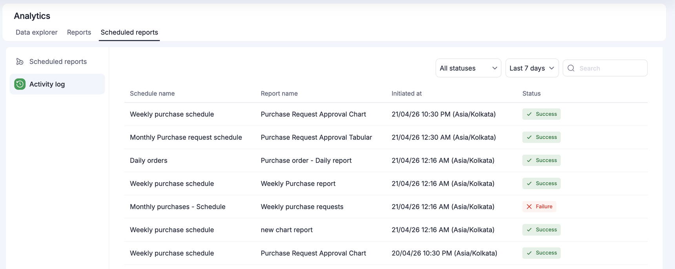675x269 pixels.
Task: Select the Scheduled reports tab
Action: pos(129,32)
